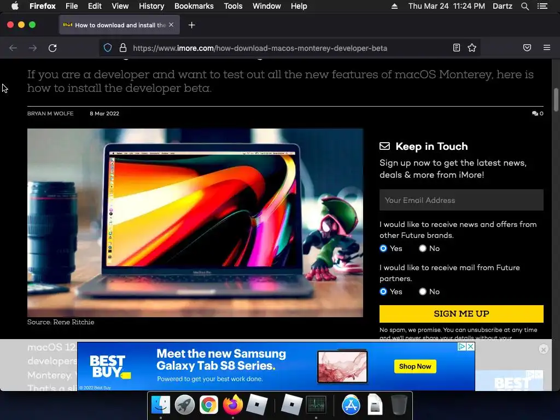Close the bottom ad banner

pos(544,349)
